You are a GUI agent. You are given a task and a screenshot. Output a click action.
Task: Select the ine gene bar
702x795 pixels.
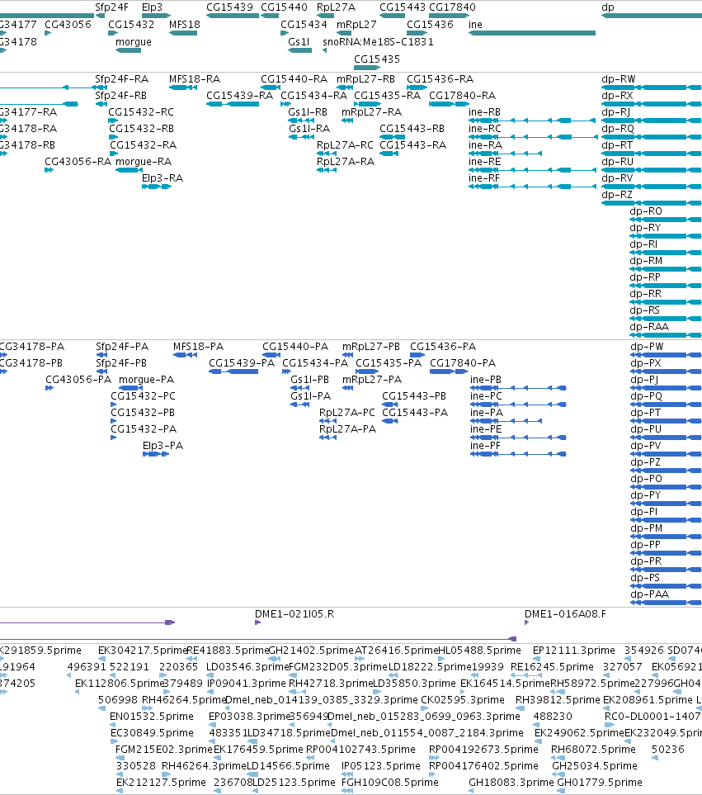(532, 33)
